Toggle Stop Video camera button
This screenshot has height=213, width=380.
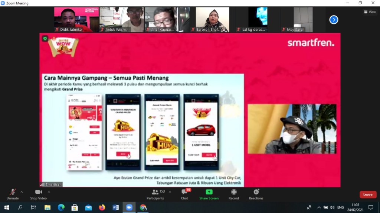[39, 194]
